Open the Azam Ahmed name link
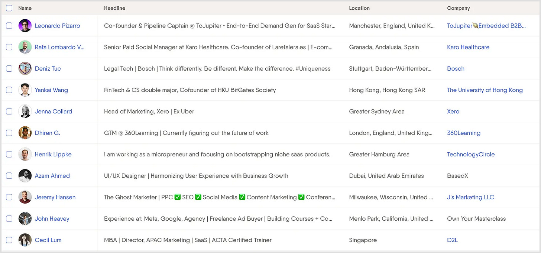 [52, 176]
